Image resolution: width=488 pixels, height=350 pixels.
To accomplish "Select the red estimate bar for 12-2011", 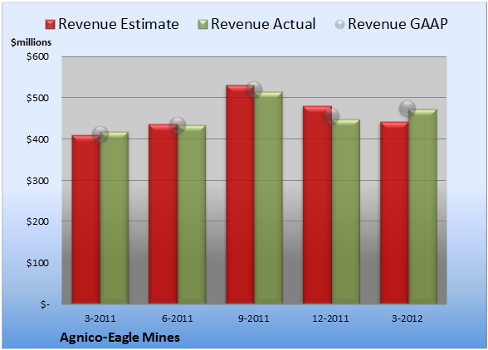I will [x=317, y=205].
